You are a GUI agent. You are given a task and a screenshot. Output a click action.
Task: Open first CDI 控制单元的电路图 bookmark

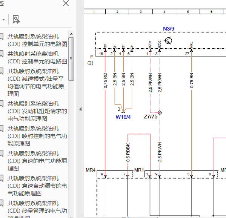(37, 40)
